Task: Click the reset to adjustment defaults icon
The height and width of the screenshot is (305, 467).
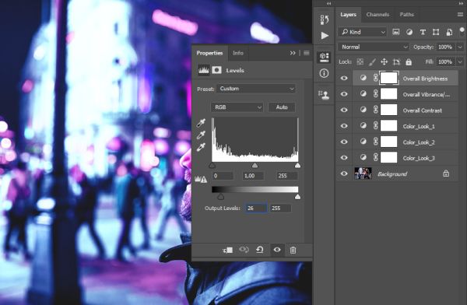Action: click(x=260, y=250)
